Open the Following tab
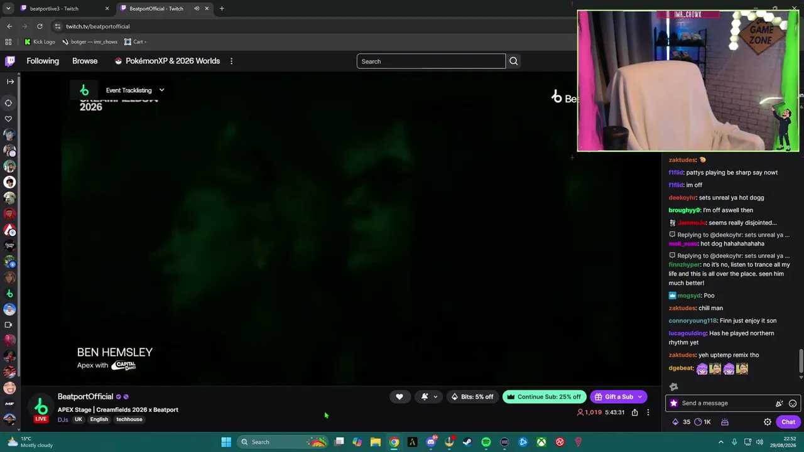This screenshot has width=804, height=452. (43, 61)
